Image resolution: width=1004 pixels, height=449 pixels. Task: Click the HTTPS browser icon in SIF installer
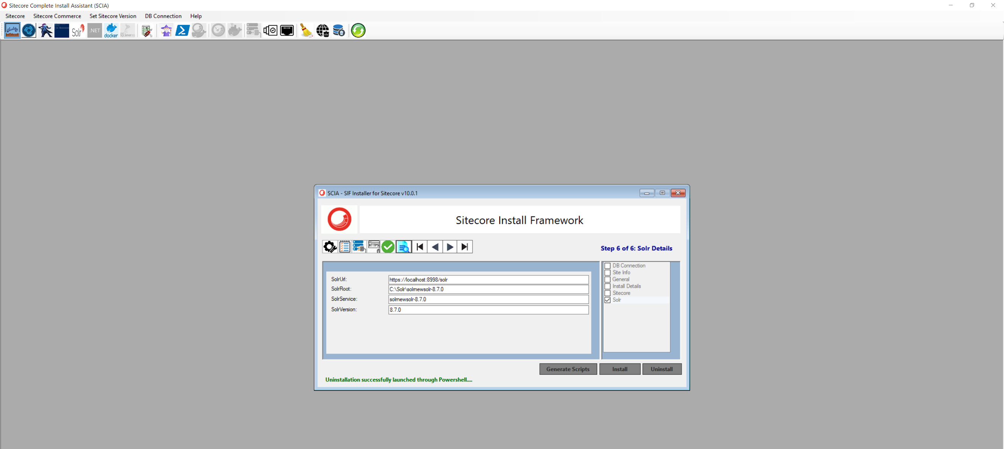click(x=374, y=247)
